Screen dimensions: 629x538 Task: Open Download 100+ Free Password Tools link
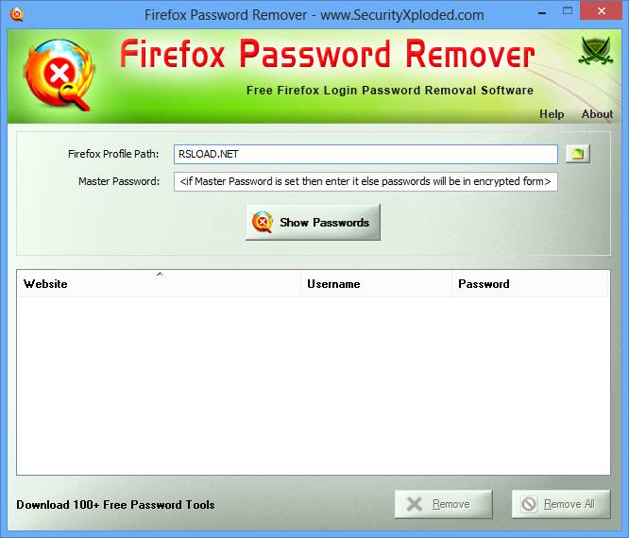click(x=115, y=504)
